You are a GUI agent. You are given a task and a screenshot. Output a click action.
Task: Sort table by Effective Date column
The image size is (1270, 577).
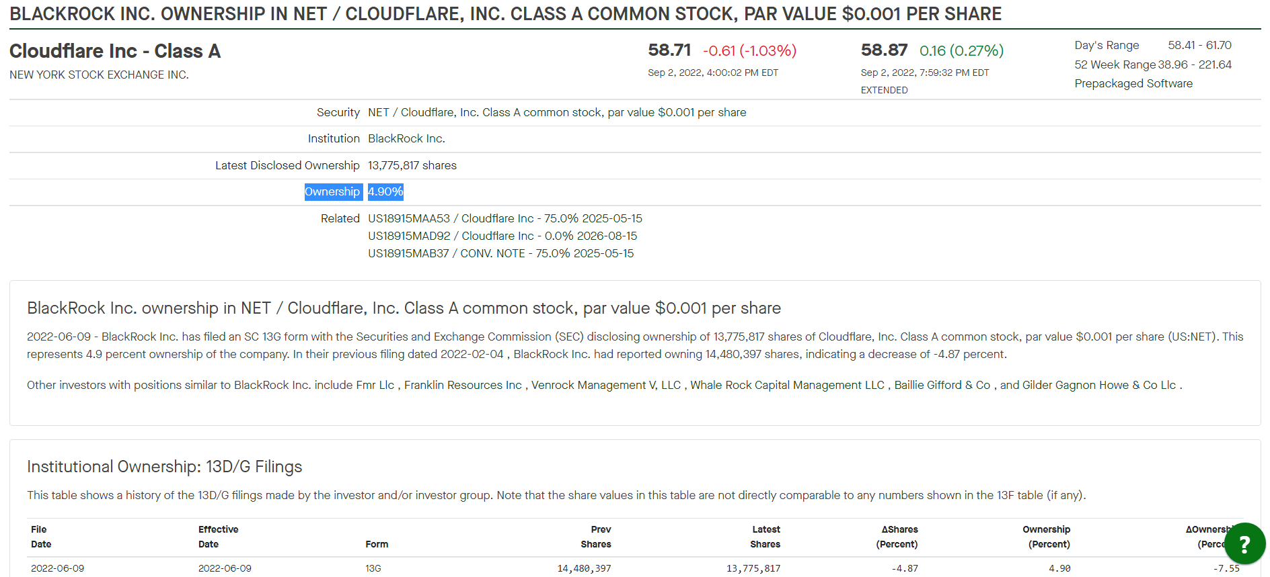click(218, 537)
